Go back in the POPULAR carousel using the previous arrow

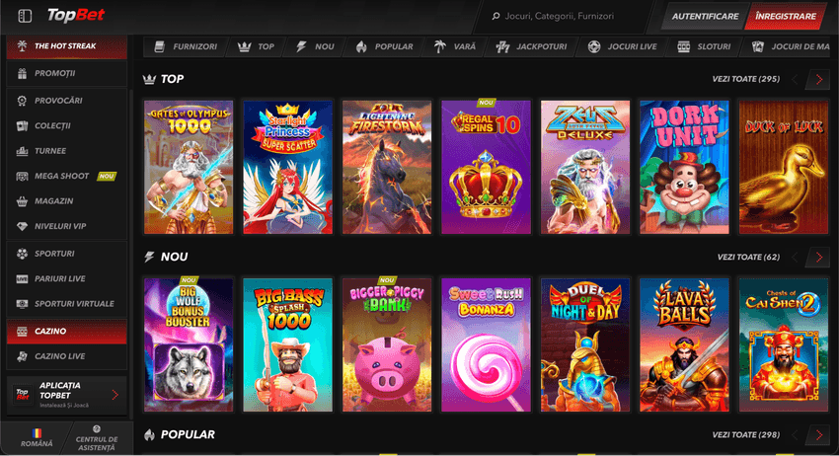(796, 435)
